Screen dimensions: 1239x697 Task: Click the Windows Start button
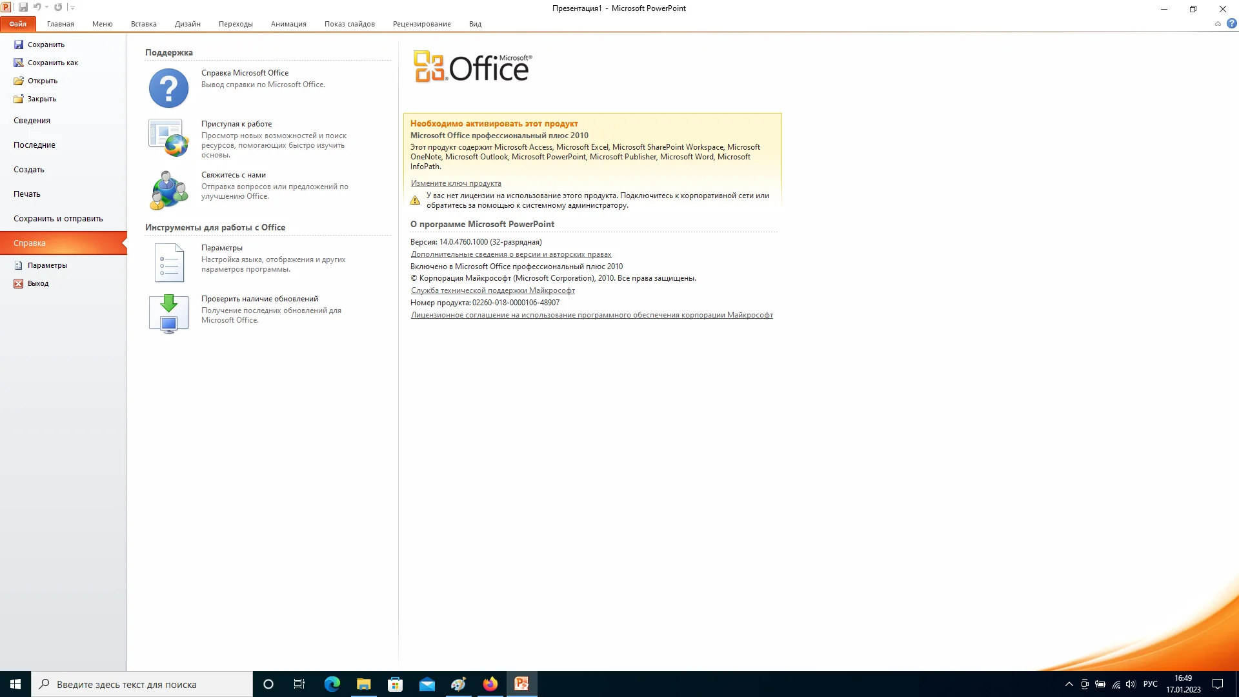tap(15, 684)
